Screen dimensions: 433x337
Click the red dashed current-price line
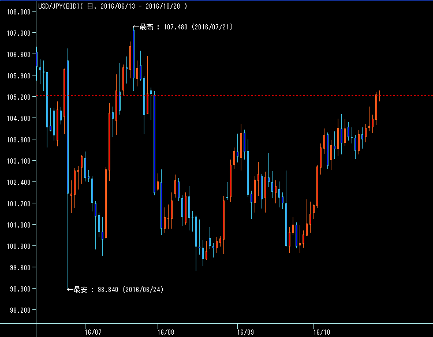click(x=235, y=96)
